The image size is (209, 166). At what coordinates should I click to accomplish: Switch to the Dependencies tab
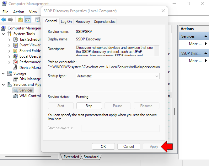pos(104,22)
